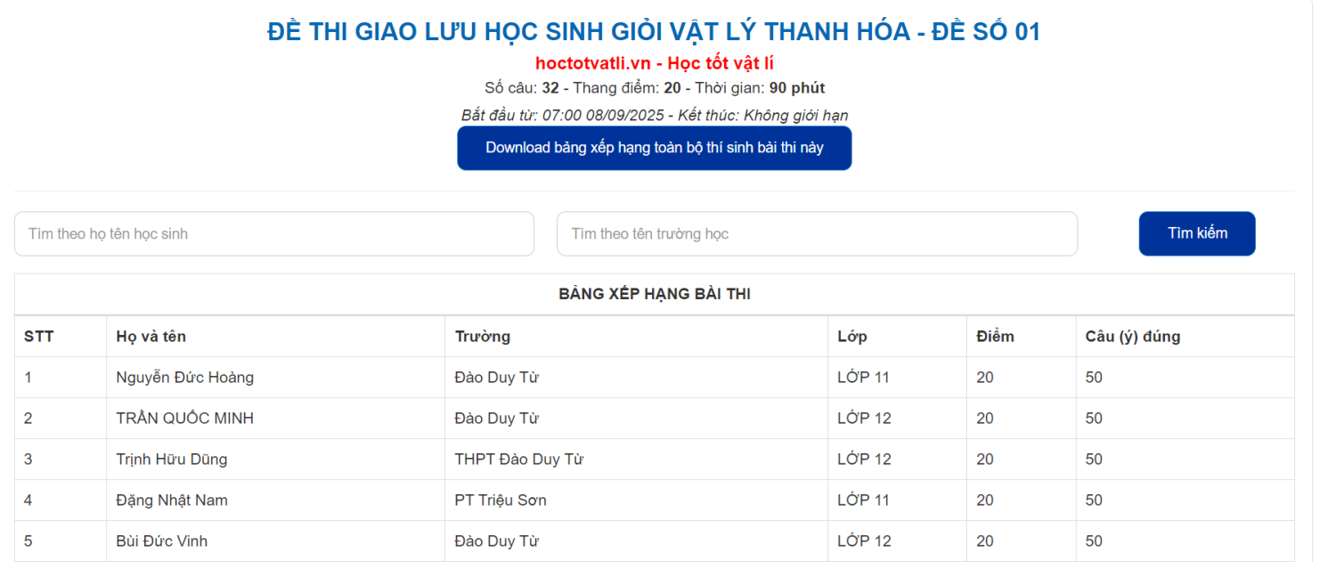Image resolution: width=1336 pixels, height=562 pixels.
Task: Click the STT column header
Action: pos(39,337)
